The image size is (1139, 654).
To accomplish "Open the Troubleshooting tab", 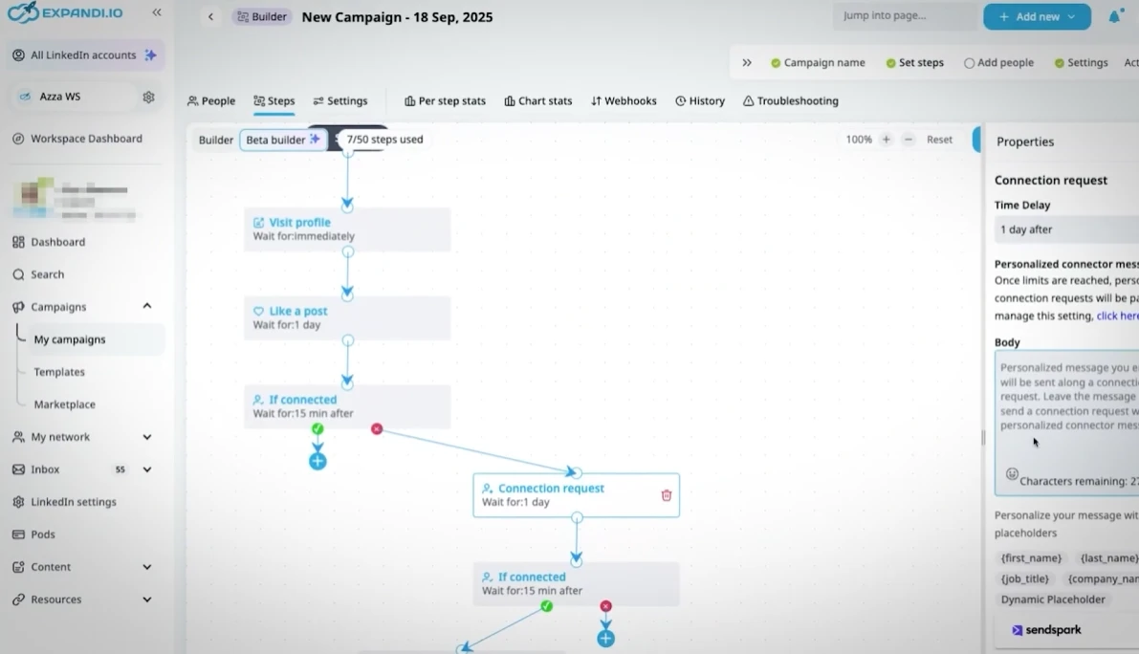I will click(790, 101).
